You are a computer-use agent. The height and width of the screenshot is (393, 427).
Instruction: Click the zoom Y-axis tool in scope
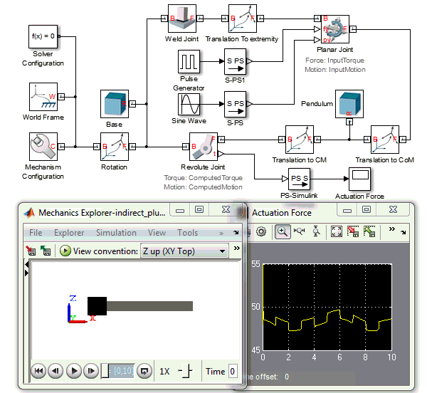tap(316, 231)
